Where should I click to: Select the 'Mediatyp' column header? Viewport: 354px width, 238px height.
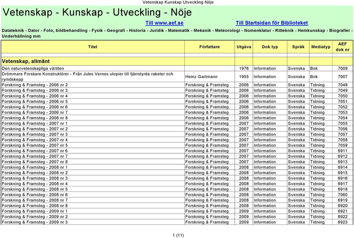coord(321,47)
